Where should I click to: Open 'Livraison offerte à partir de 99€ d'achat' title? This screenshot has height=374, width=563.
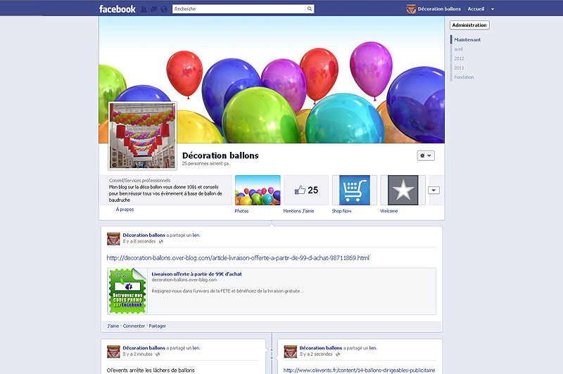(x=197, y=274)
